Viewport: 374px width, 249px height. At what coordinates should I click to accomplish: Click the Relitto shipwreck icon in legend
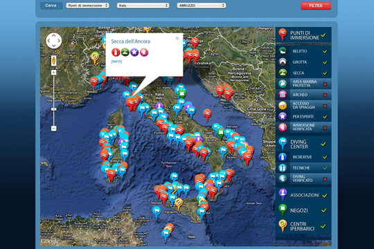283,51
